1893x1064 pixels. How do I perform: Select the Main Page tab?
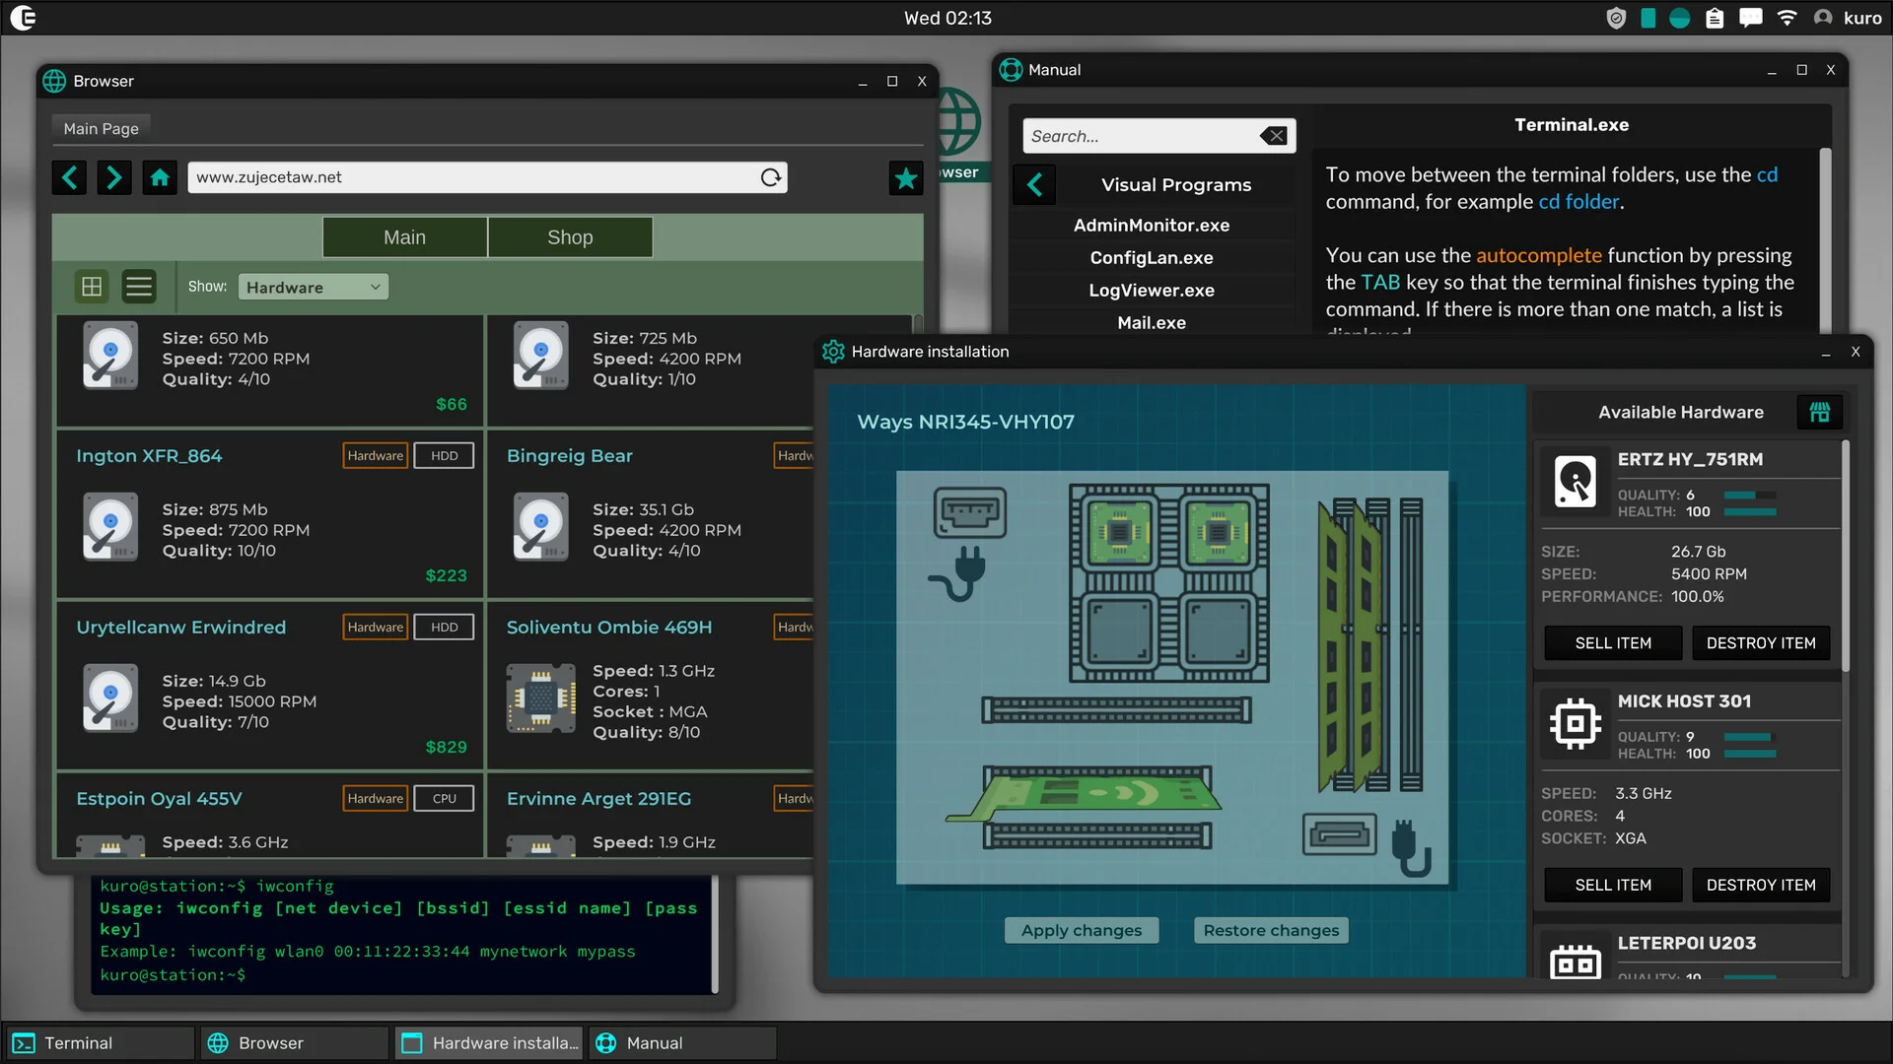[100, 128]
